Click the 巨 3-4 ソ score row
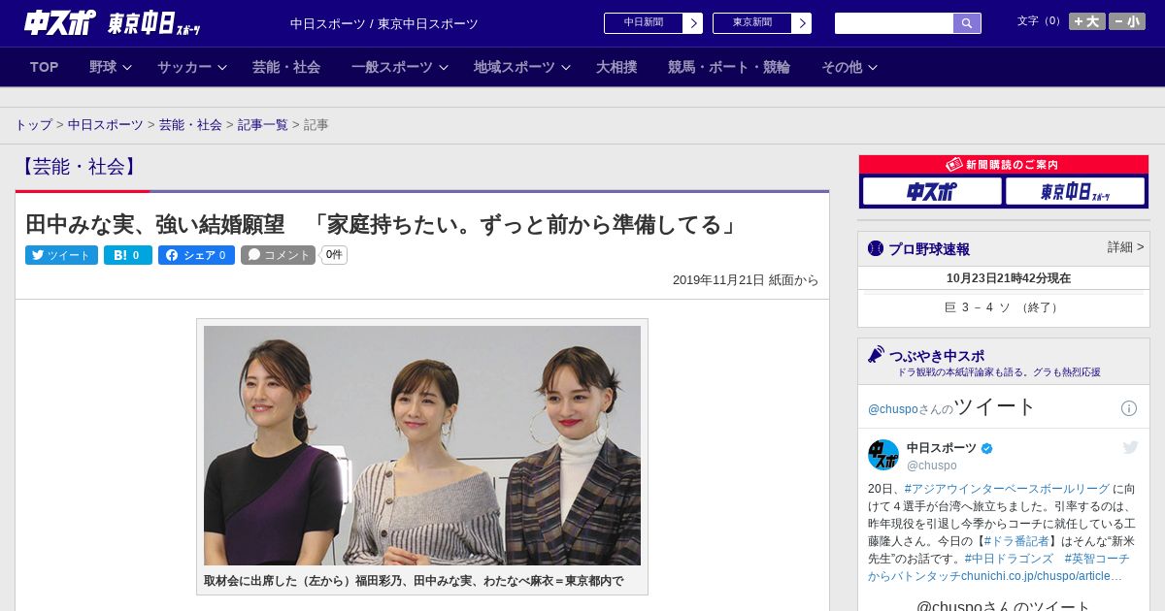This screenshot has width=1165, height=611. (x=1004, y=307)
